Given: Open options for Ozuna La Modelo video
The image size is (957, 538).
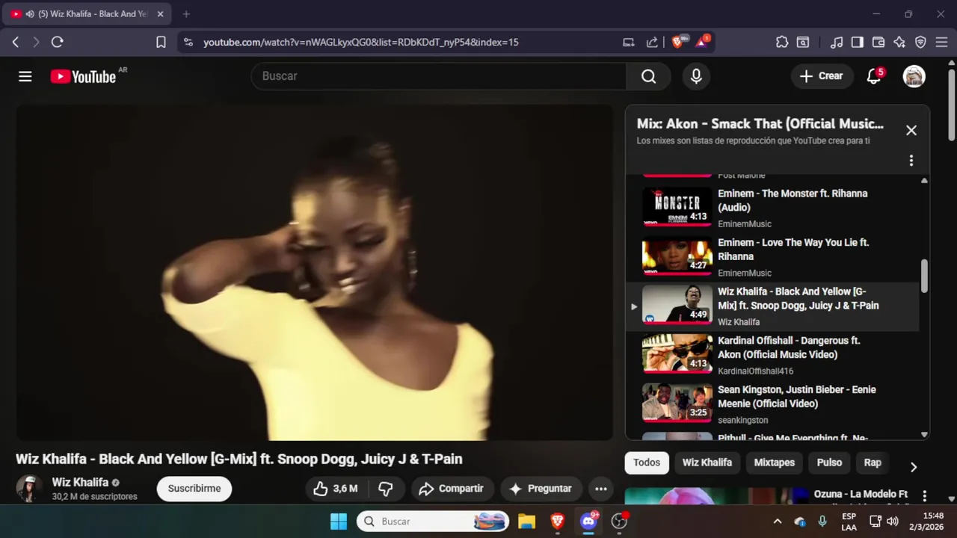Looking at the screenshot, I should 925,496.
